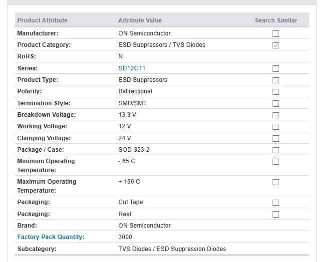
Task: Check the Reel packaging checkbox
Action: [276, 214]
